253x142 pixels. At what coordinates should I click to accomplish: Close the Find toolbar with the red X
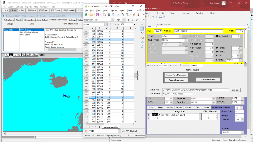coord(86,131)
